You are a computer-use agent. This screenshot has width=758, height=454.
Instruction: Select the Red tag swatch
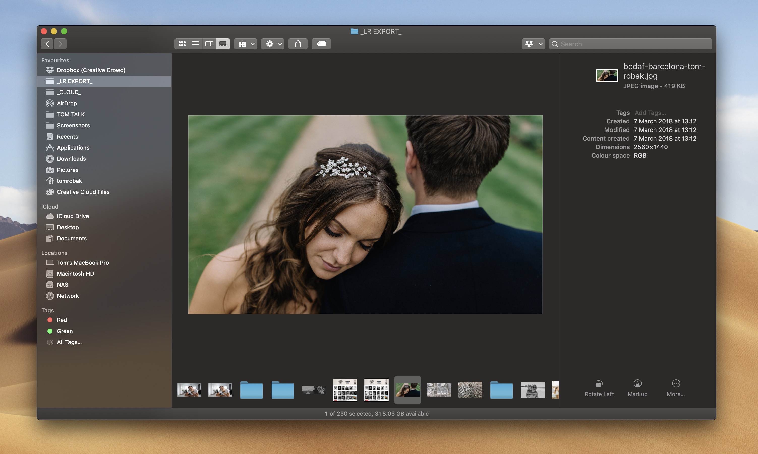pos(50,320)
